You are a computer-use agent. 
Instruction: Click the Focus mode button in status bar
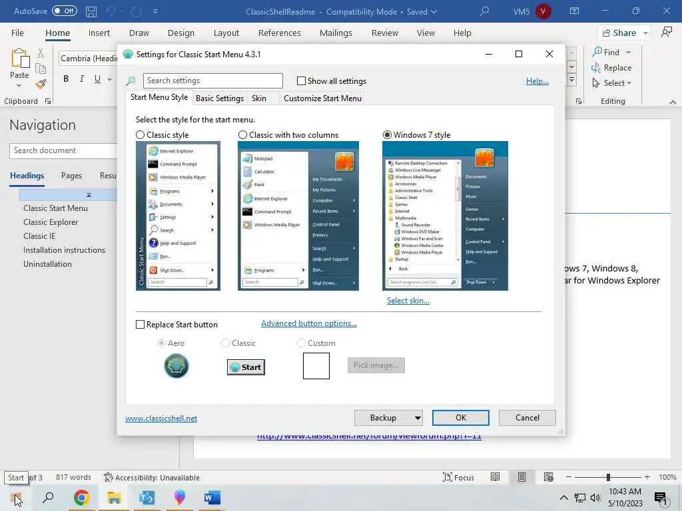click(x=458, y=478)
